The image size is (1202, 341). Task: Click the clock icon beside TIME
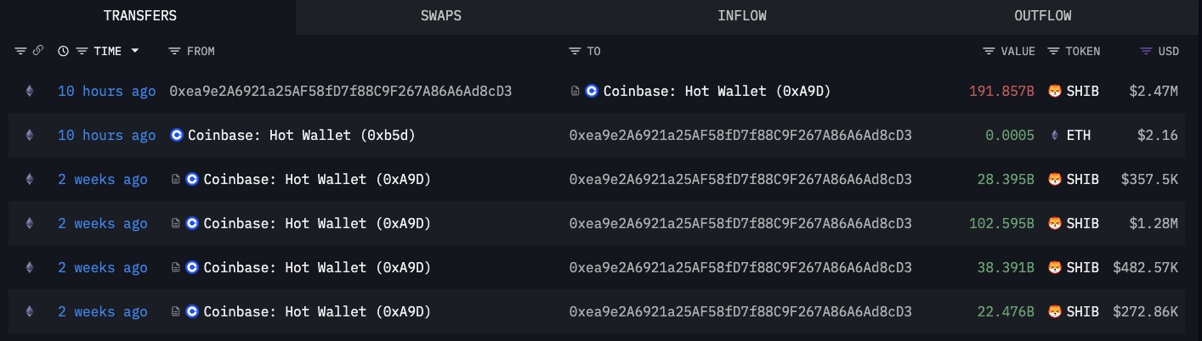coord(63,51)
